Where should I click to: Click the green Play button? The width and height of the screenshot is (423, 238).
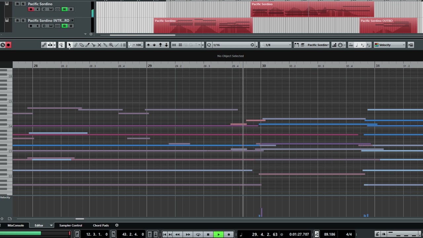pos(218,234)
